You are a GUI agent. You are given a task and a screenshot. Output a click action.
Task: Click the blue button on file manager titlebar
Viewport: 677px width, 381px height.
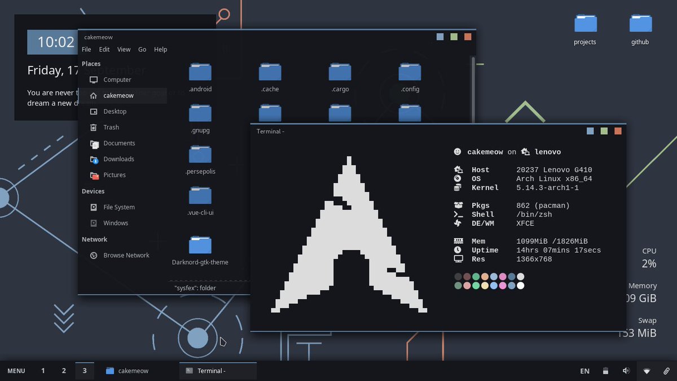tap(440, 37)
